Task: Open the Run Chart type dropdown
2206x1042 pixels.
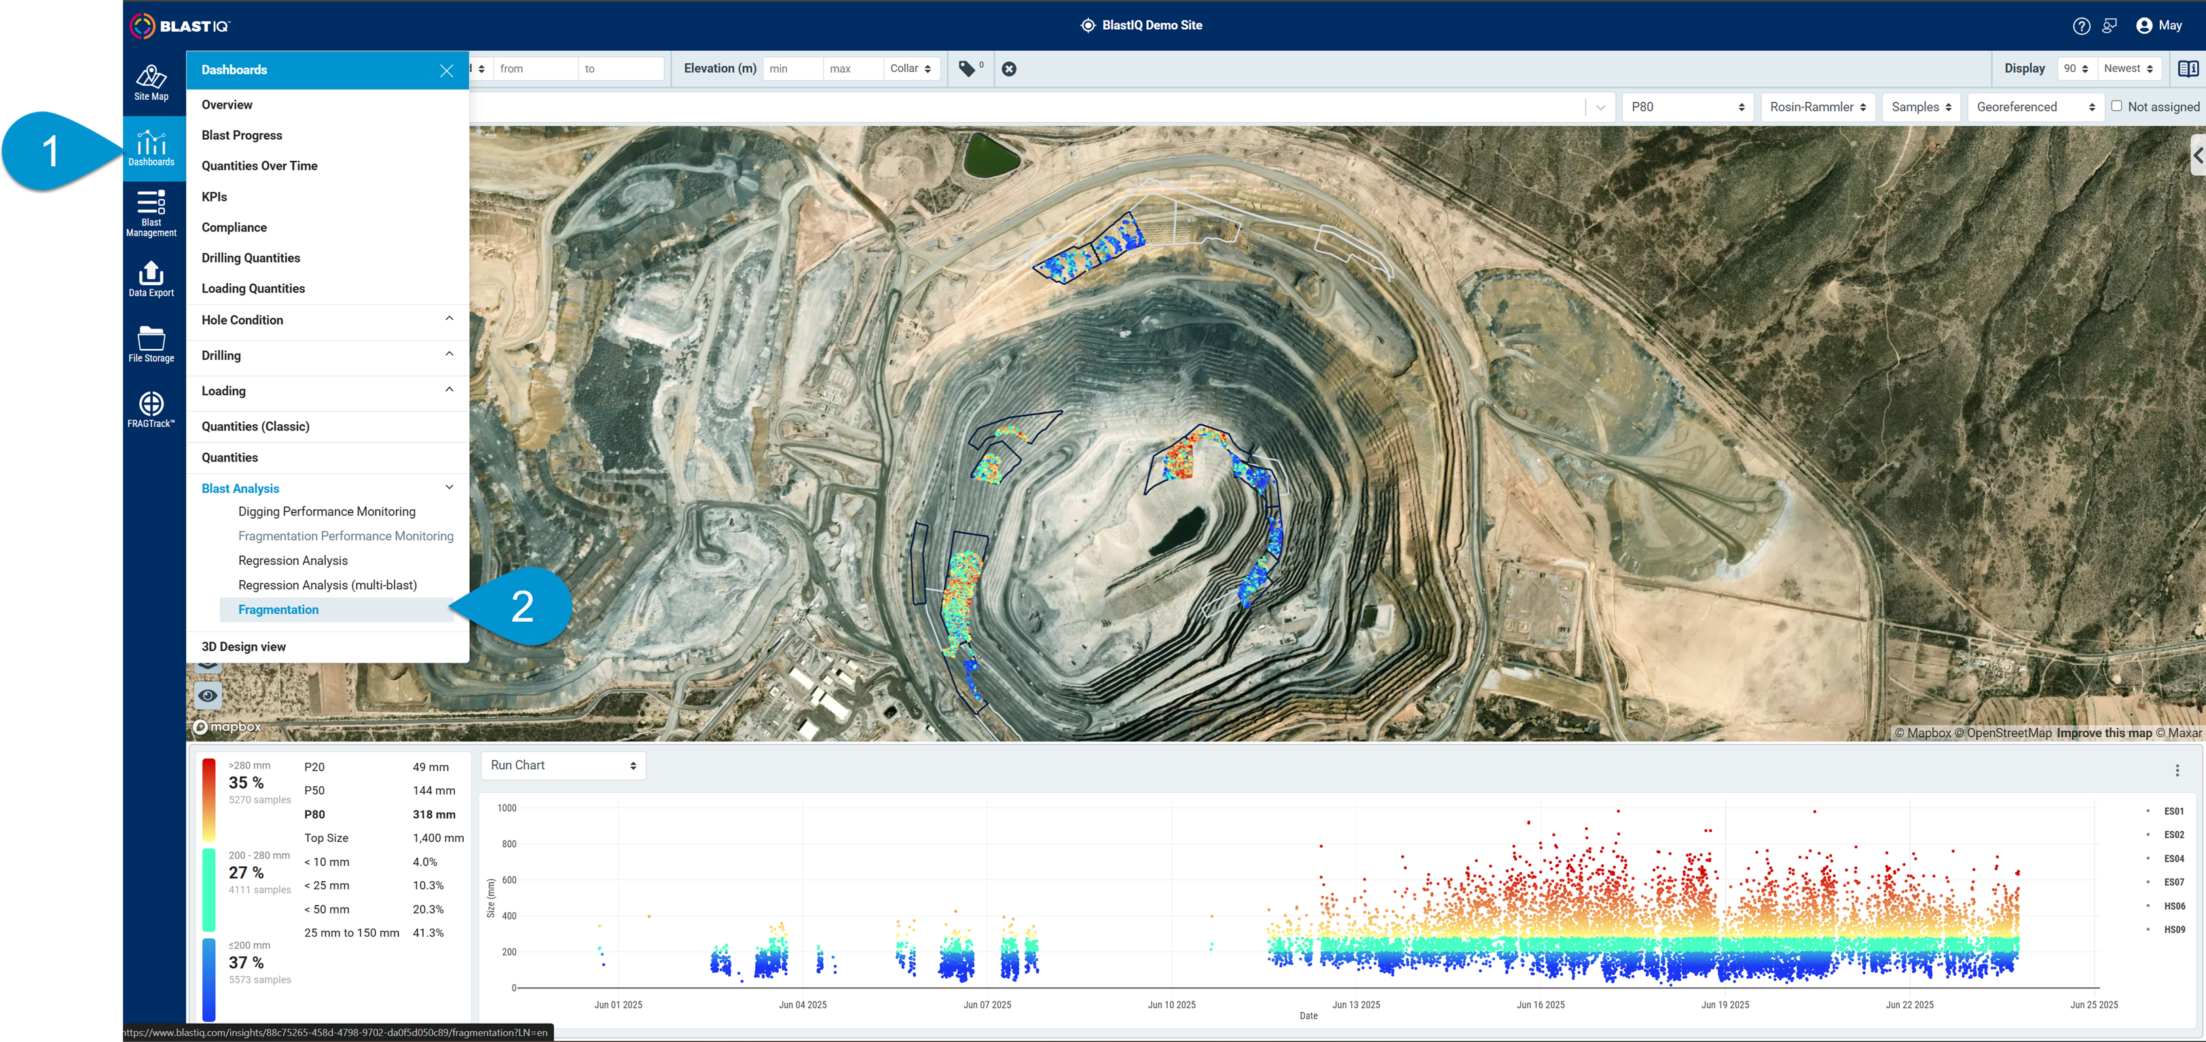Action: (563, 766)
